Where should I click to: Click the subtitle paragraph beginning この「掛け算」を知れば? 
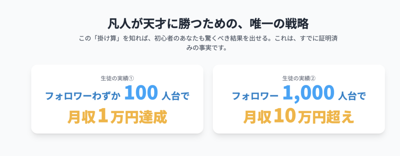click(209, 43)
